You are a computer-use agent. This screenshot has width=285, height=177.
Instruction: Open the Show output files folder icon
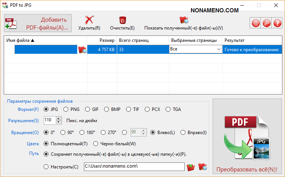(x=184, y=20)
